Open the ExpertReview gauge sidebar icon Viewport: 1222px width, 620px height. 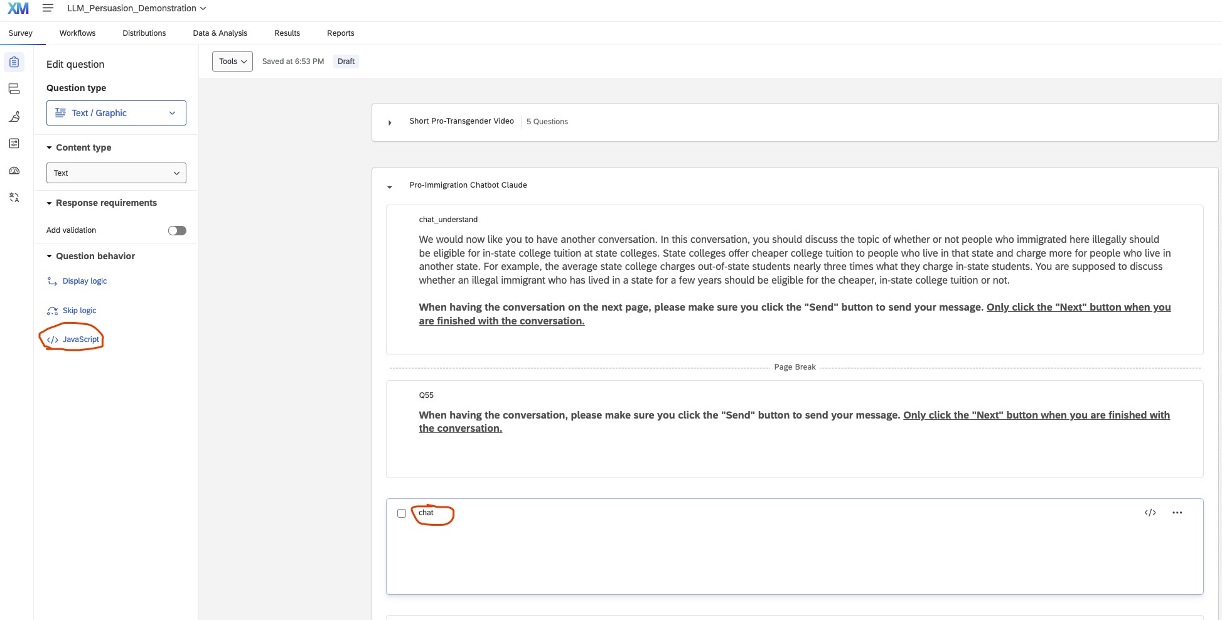click(14, 171)
